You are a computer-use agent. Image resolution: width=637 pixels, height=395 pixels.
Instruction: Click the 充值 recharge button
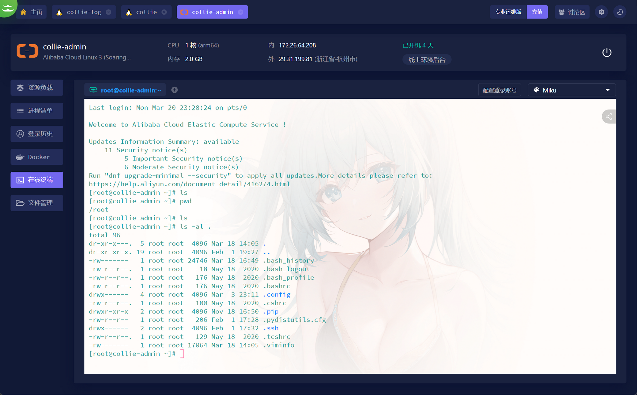pos(537,12)
